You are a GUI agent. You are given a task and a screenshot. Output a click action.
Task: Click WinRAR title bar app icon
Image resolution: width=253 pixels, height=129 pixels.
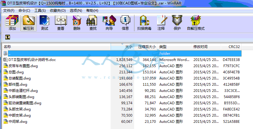point(3,3)
